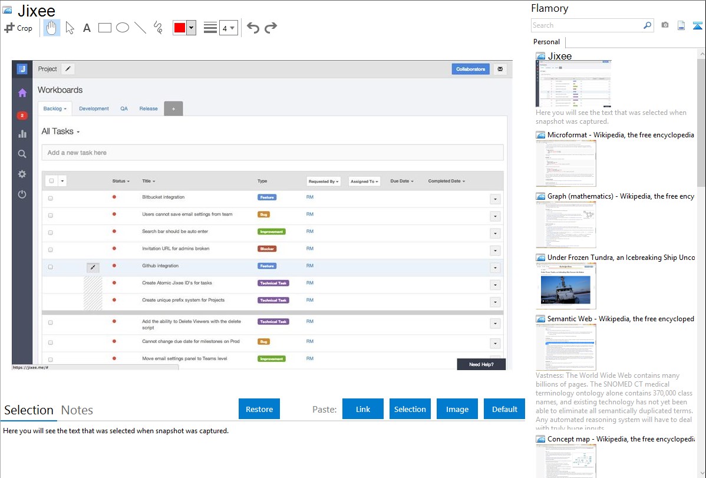Click the red color swatch
706x478 pixels.
pyautogui.click(x=180, y=28)
